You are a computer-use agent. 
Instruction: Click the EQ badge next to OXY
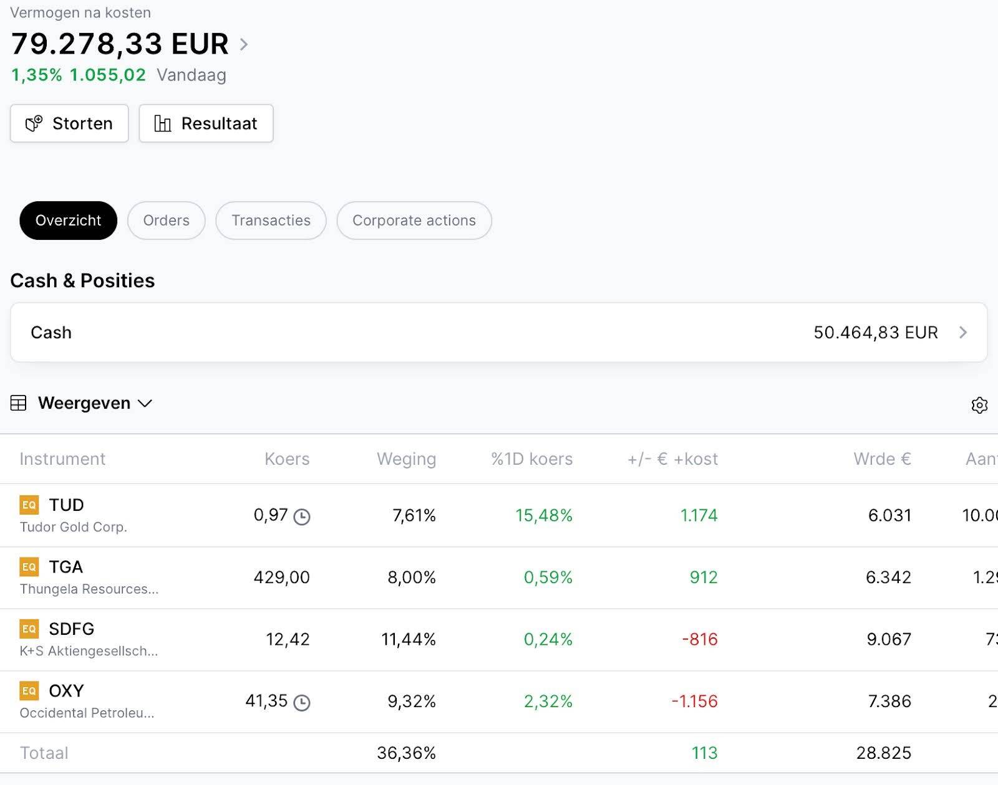(29, 691)
